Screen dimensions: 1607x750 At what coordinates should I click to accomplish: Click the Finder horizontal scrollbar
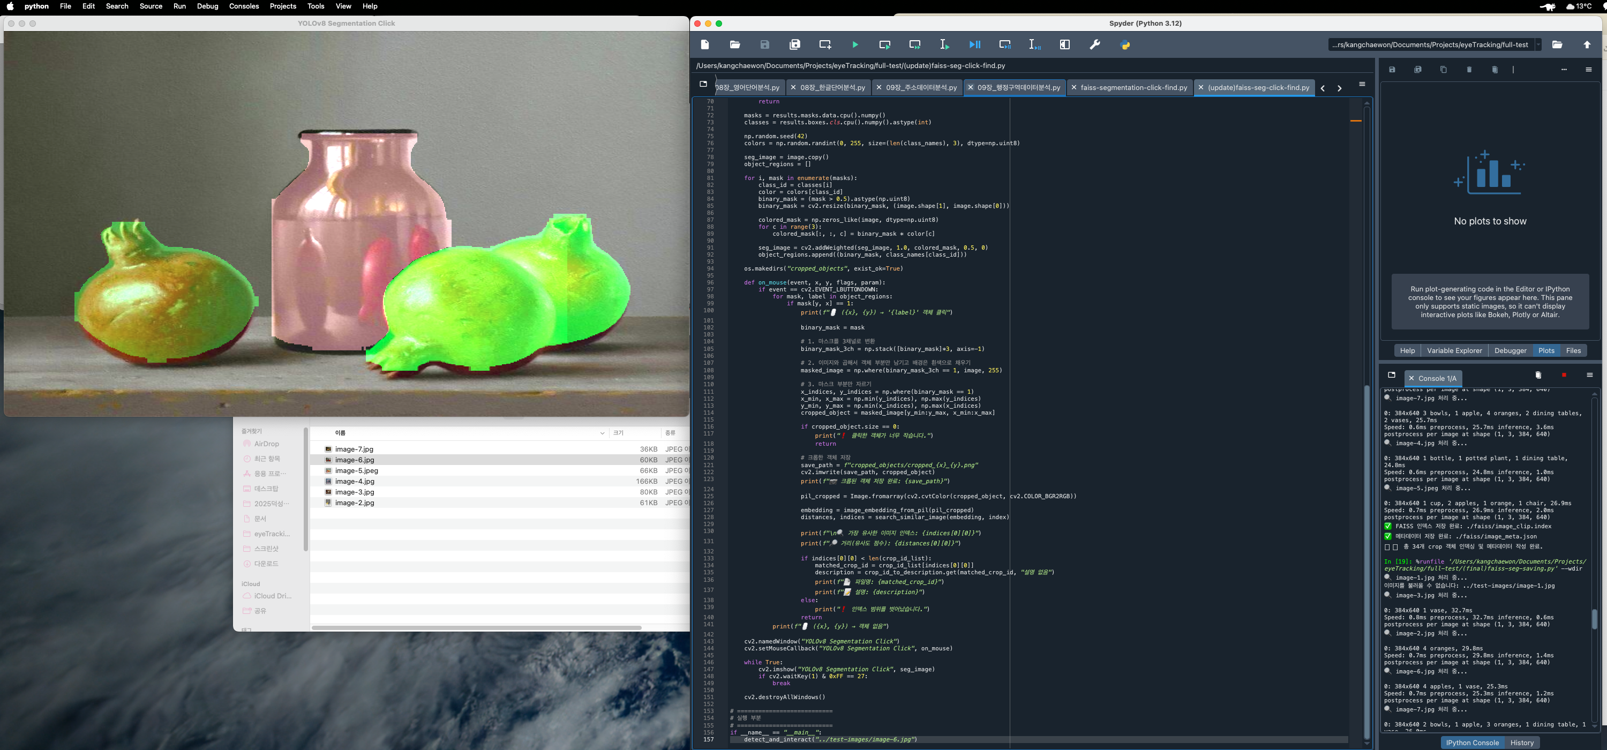click(x=476, y=628)
